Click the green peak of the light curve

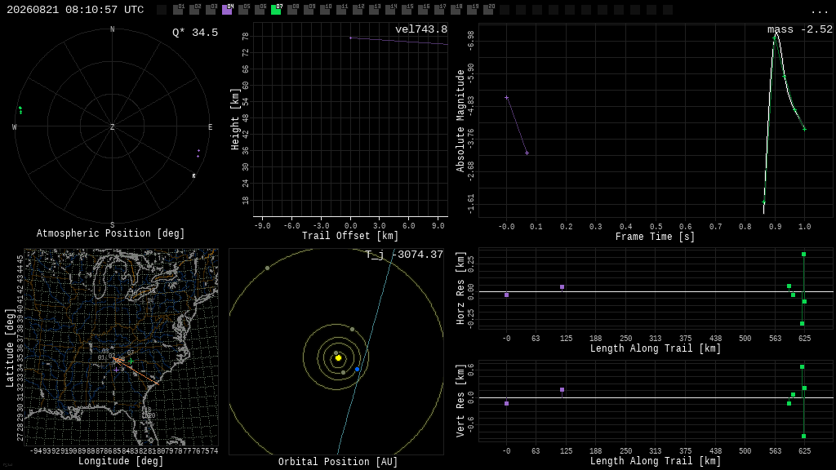click(775, 38)
